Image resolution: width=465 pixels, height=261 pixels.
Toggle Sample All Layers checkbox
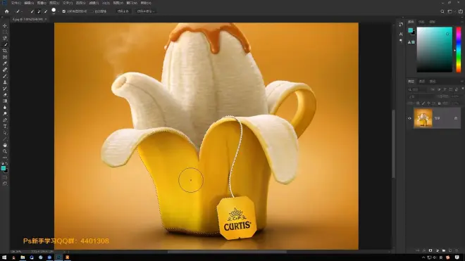point(63,11)
